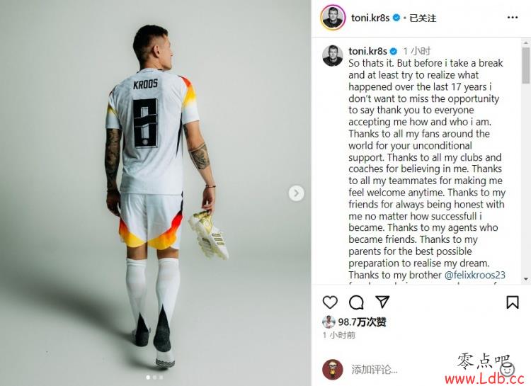Screen dimensions: 531x386
Task: Click the caption scrollbar thumb
Action: (526, 65)
